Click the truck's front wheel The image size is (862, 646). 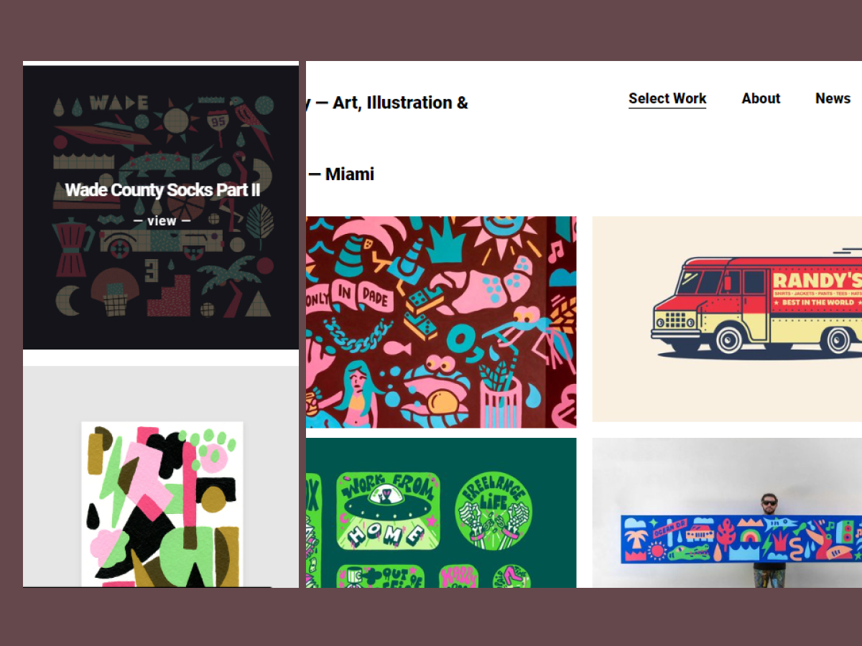click(729, 339)
